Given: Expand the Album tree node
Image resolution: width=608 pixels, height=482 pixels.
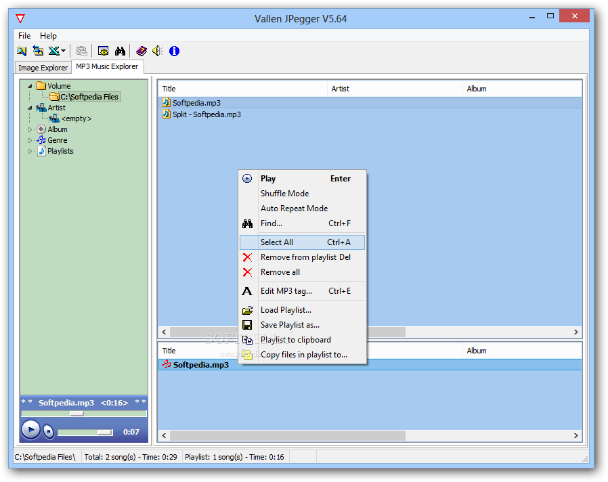Looking at the screenshot, I should 30,129.
